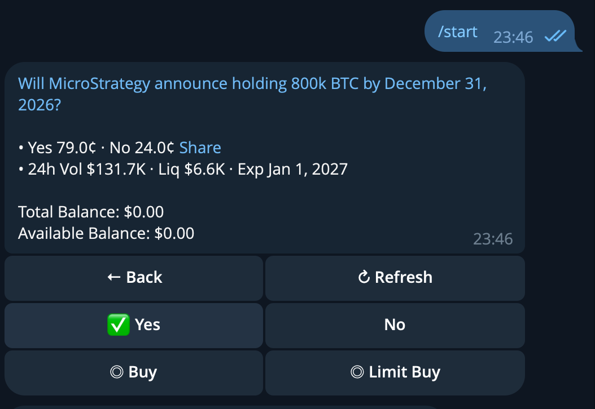595x409 pixels.
Task: Click the 23:46 timestamp on /start message
Action: tap(513, 37)
